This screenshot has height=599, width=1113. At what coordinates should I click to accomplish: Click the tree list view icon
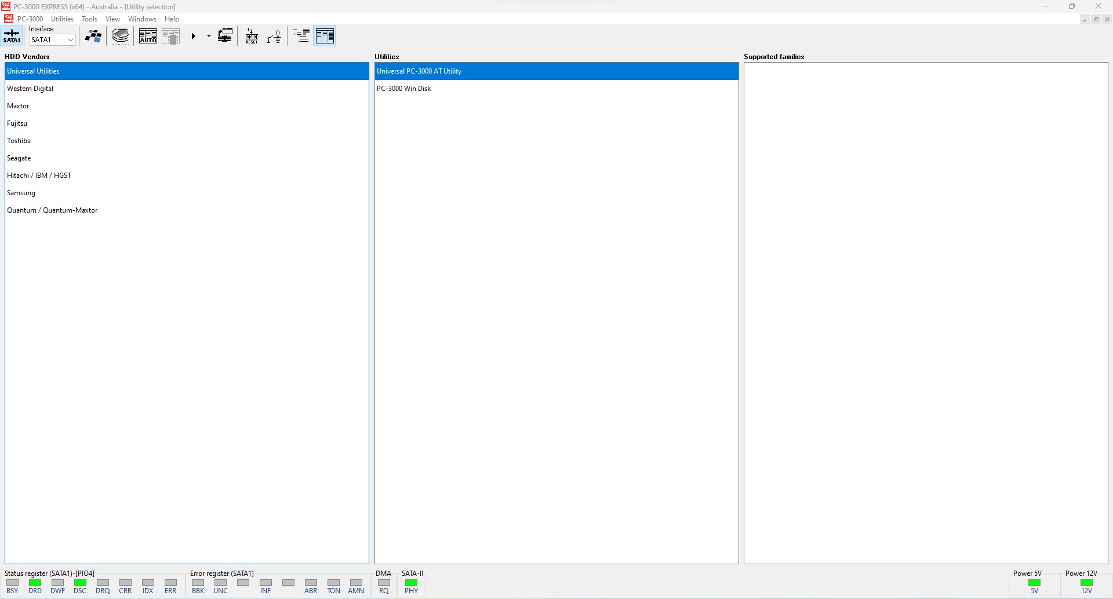pyautogui.click(x=301, y=36)
